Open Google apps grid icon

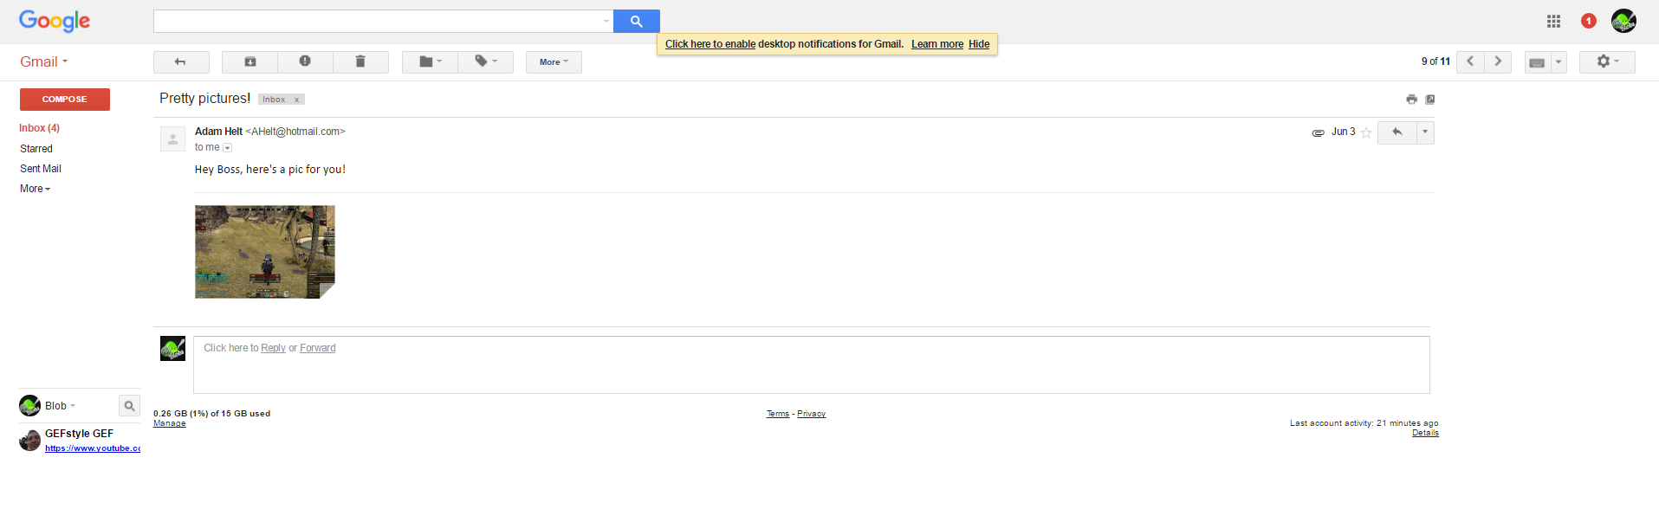click(1553, 21)
